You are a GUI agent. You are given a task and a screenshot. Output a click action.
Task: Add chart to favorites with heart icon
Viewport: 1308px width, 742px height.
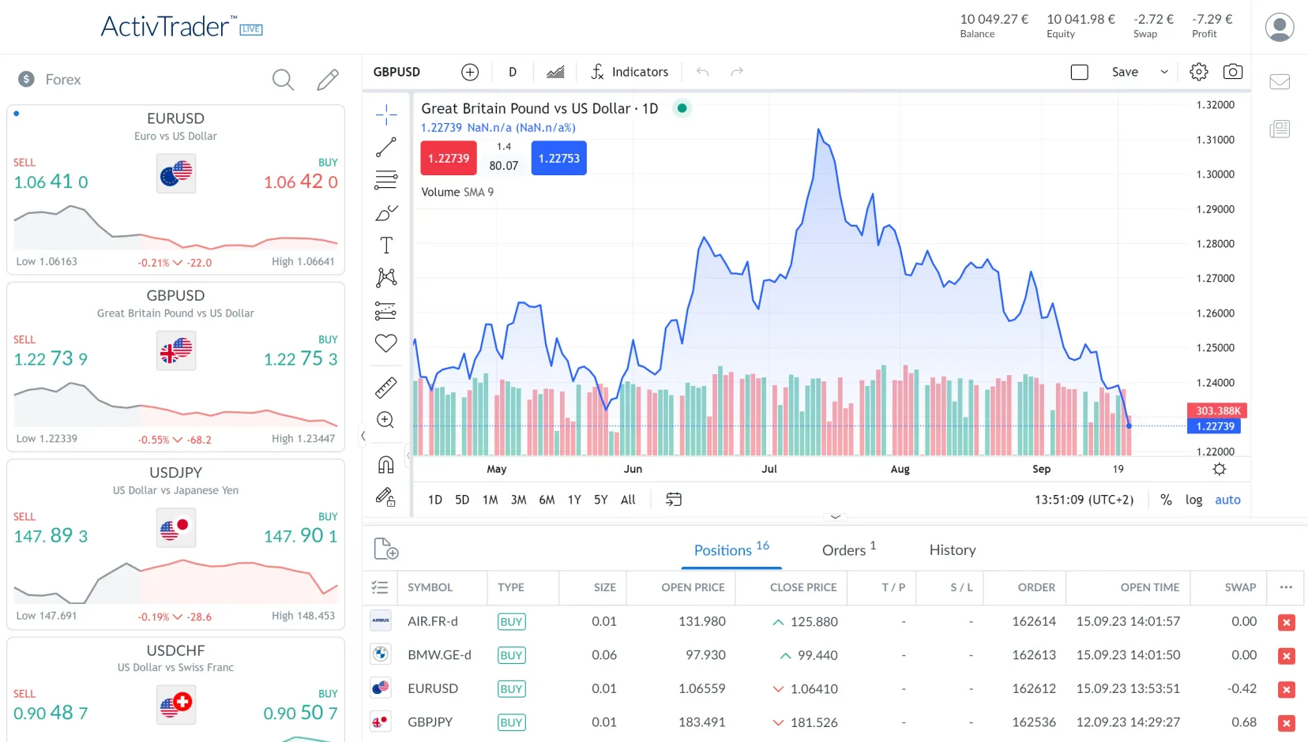pos(386,343)
